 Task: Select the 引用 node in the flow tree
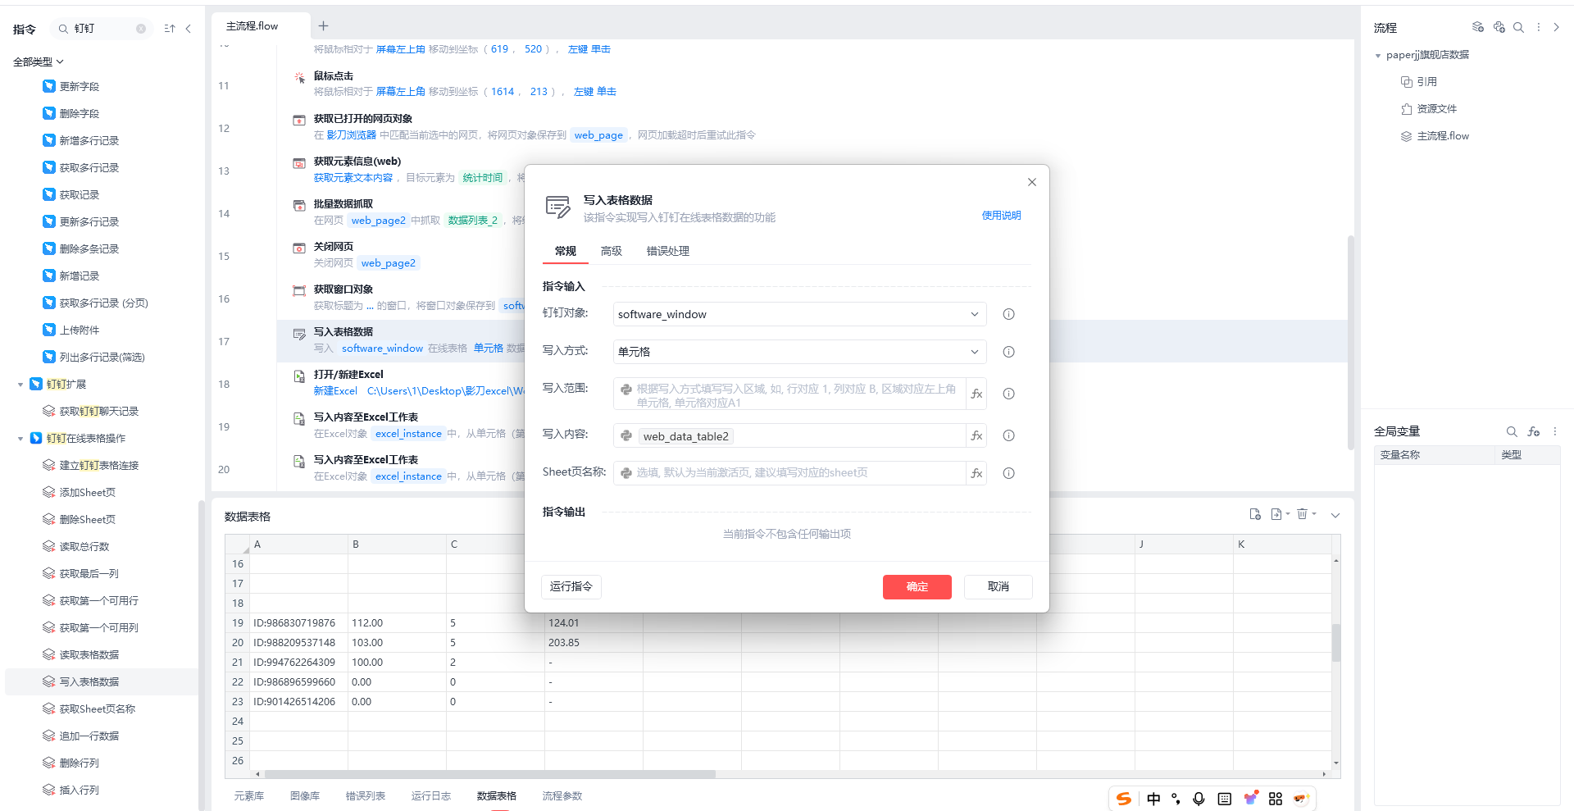[1426, 82]
